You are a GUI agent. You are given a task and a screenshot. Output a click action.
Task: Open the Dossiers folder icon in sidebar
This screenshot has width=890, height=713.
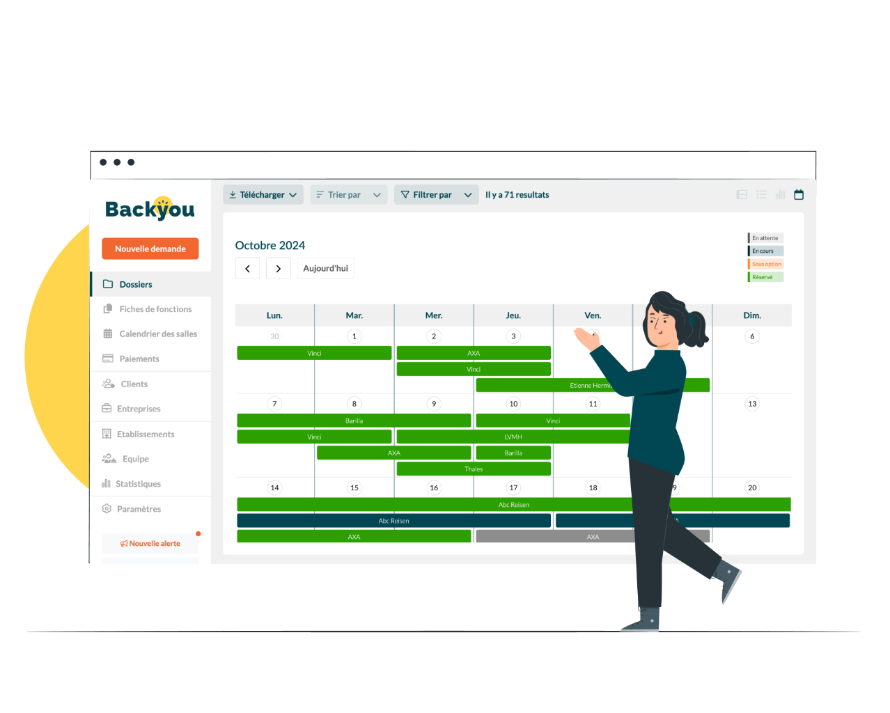108,284
